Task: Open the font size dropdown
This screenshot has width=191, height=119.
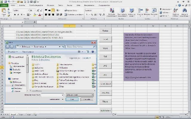Action: 35,10
